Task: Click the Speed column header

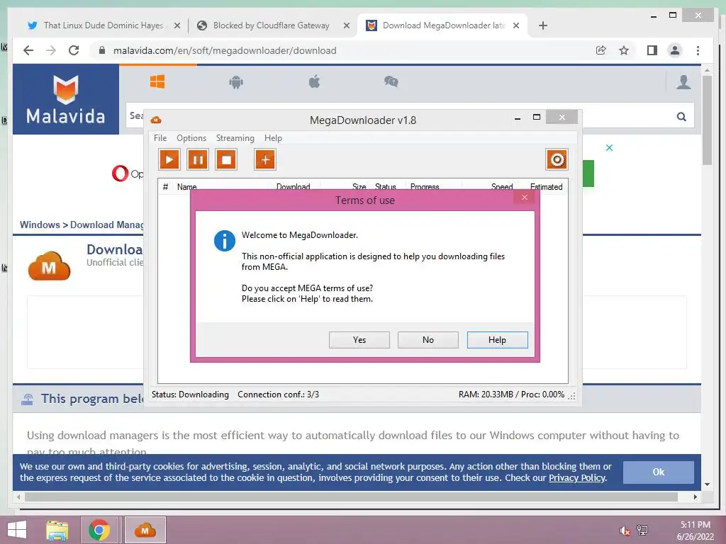Action: pos(502,187)
